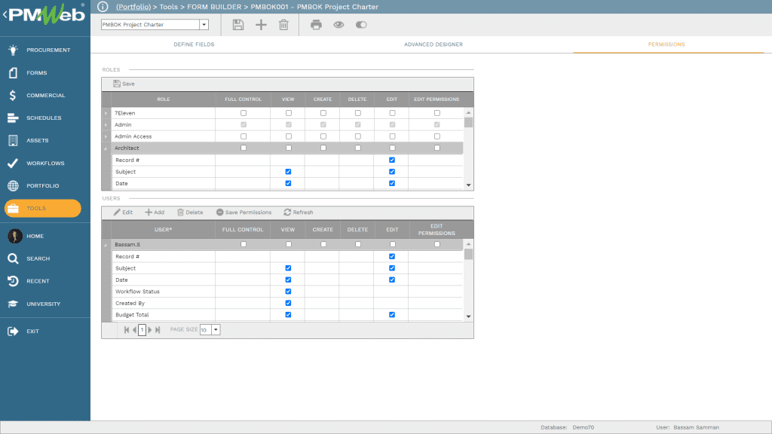Expand the Admin Access role row
Image resolution: width=772 pixels, height=434 pixels.
tap(106, 136)
